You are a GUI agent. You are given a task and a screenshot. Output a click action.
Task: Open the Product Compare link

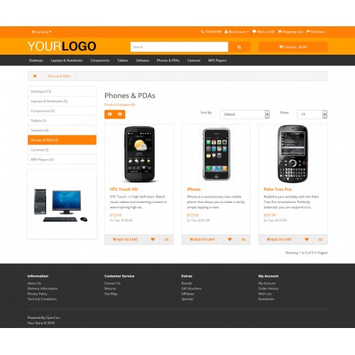[x=120, y=104]
